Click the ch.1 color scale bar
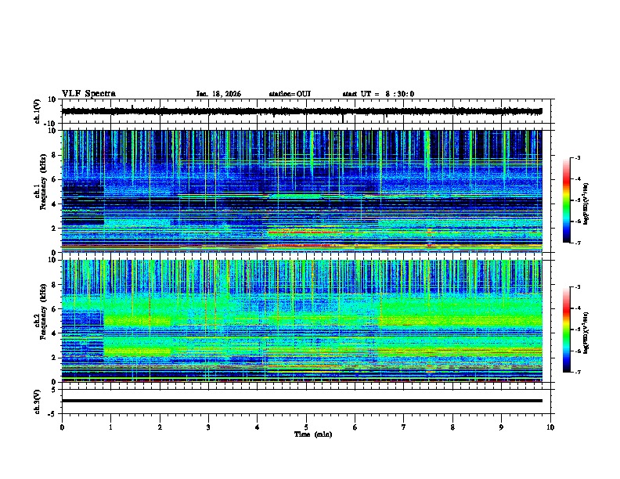Screen dimensions: 620x479 coord(566,200)
